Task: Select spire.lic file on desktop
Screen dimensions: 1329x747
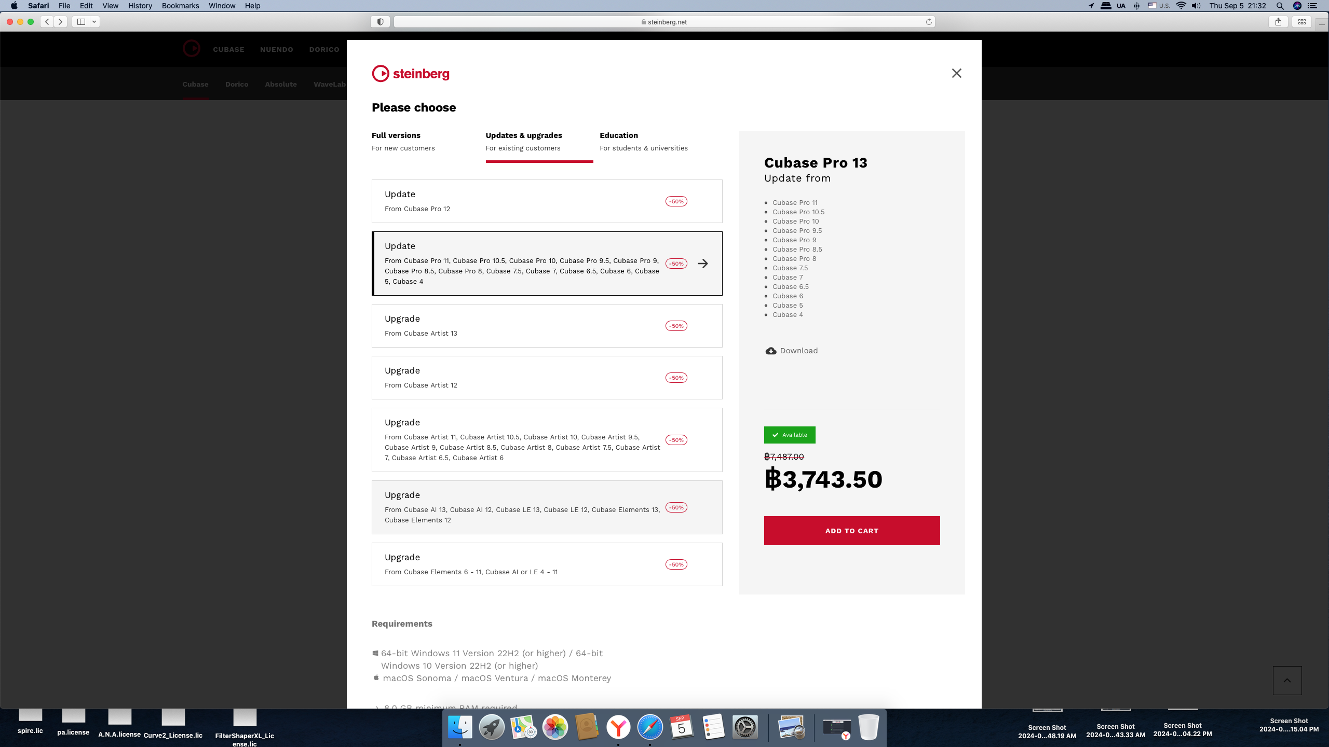Action: pyautogui.click(x=30, y=722)
